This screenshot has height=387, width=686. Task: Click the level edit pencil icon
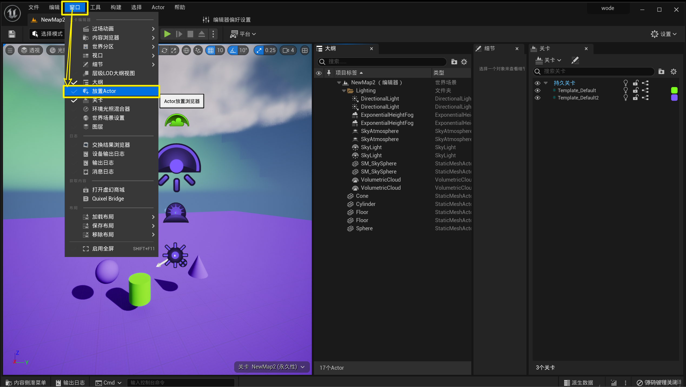click(575, 60)
